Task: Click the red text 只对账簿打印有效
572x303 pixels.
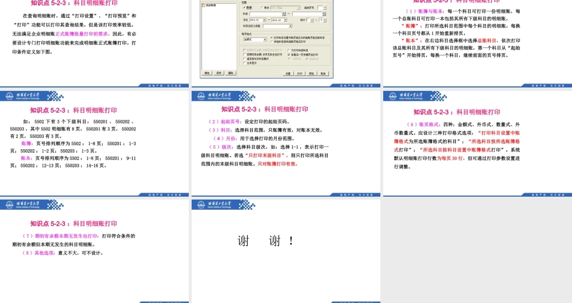Action: pyautogui.click(x=278, y=164)
